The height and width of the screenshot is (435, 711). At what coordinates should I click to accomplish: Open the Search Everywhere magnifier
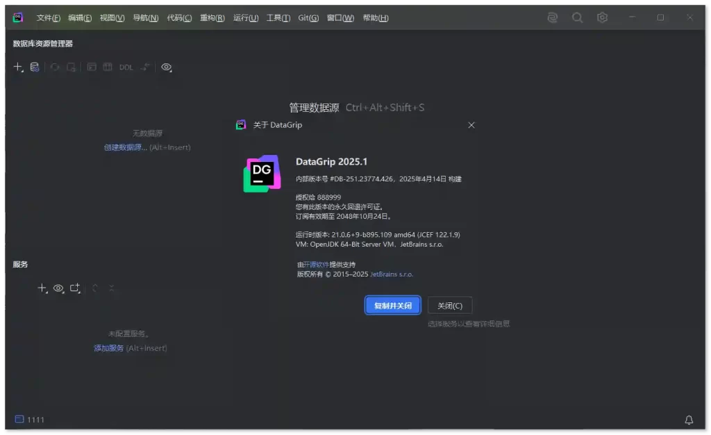tap(577, 18)
